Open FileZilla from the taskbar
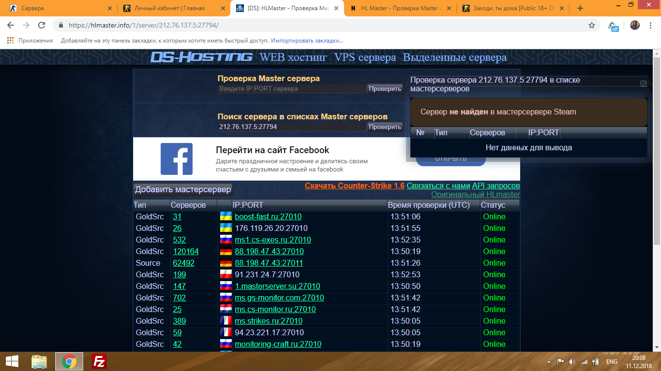Screen dimensions: 661x371 coord(99,361)
